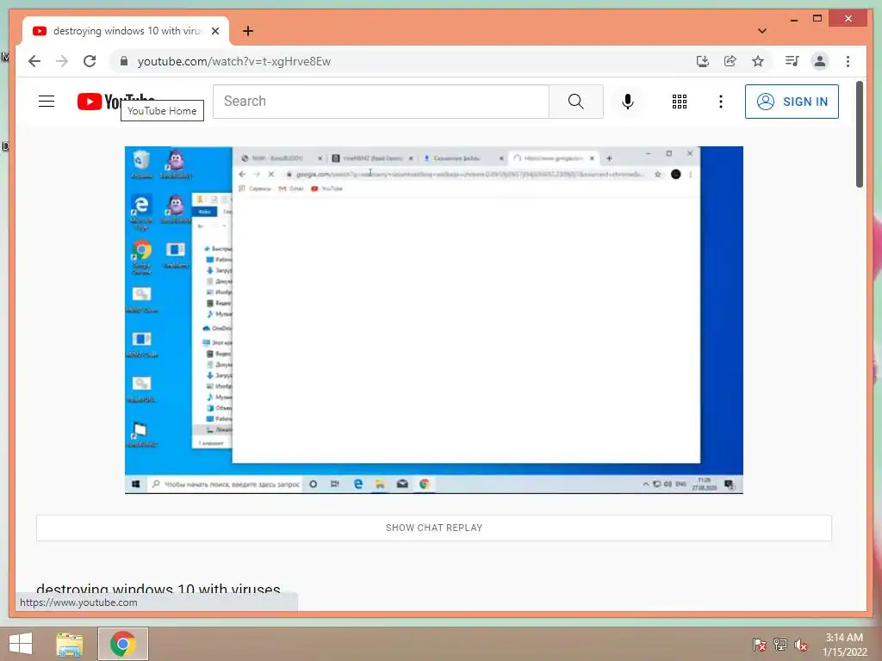Click the YouTube Search field
Viewport: 882px width, 661px height.
(x=381, y=102)
